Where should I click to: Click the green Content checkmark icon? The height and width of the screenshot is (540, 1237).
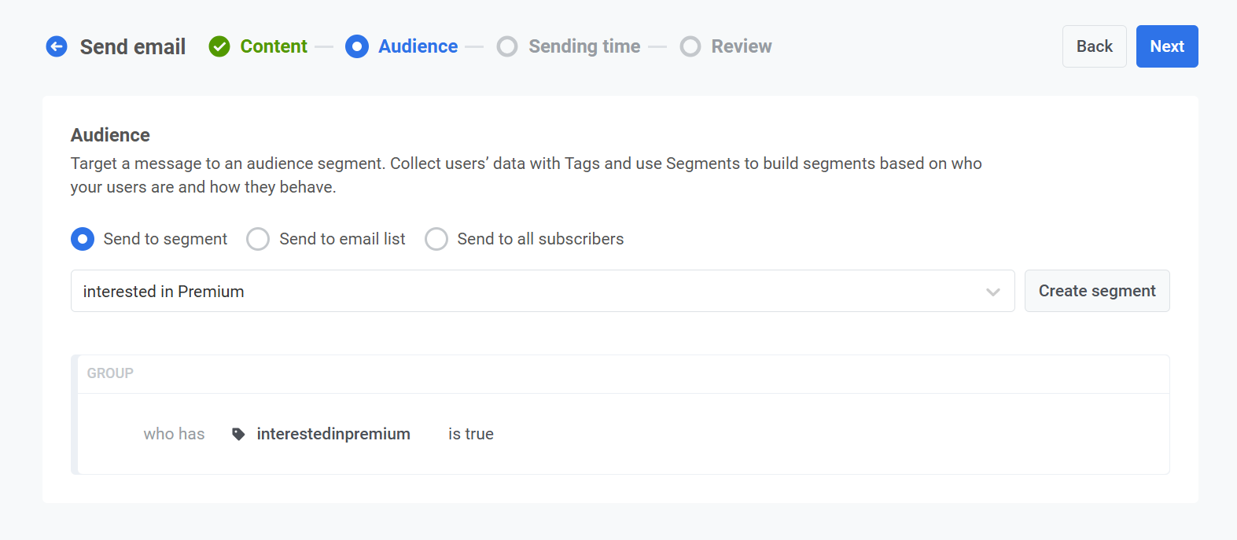[x=219, y=46]
